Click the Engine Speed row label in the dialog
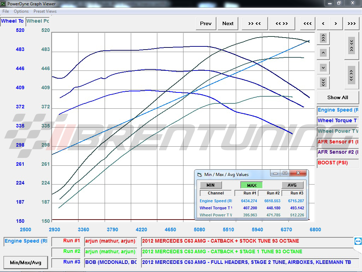The width and height of the screenshot is (362, 272). [216, 201]
